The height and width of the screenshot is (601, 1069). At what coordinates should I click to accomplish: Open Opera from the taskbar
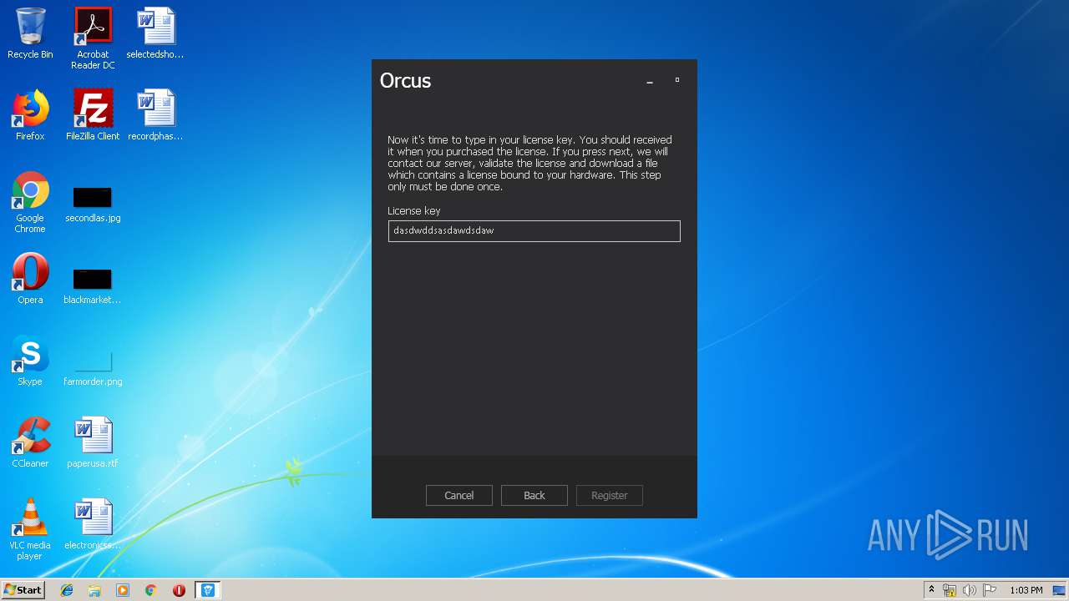[x=179, y=590]
